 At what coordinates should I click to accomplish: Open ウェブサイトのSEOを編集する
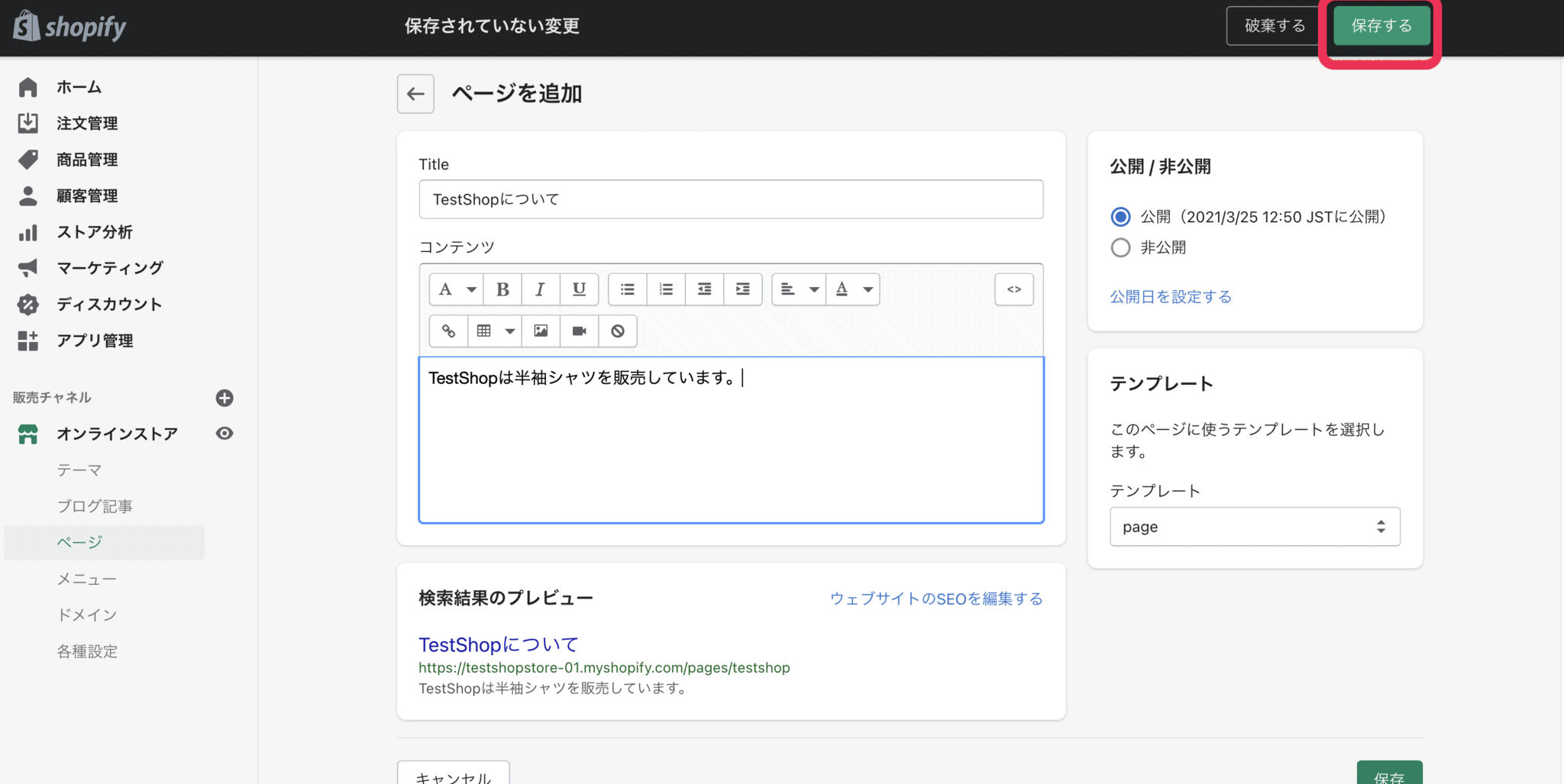coord(936,598)
